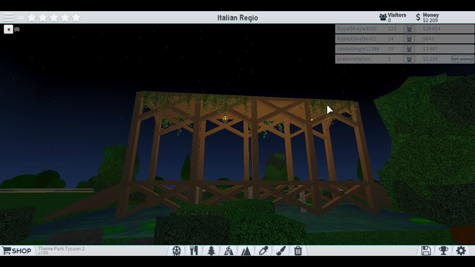This screenshot has width=475, height=267.
Task: Click the second park rating star
Action: (x=43, y=17)
